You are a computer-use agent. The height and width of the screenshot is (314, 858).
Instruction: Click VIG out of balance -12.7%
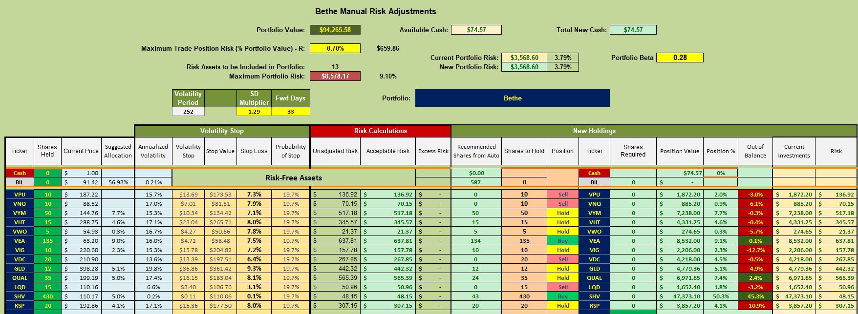tap(755, 250)
